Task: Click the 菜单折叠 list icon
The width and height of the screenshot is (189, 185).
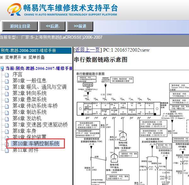Action: click(x=25, y=57)
